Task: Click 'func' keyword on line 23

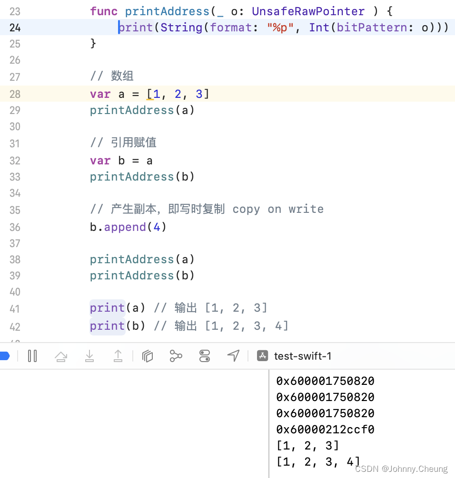Action: click(104, 11)
